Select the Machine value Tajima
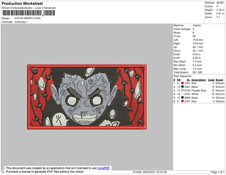Screen dimensions: 226x175 pos(197,25)
